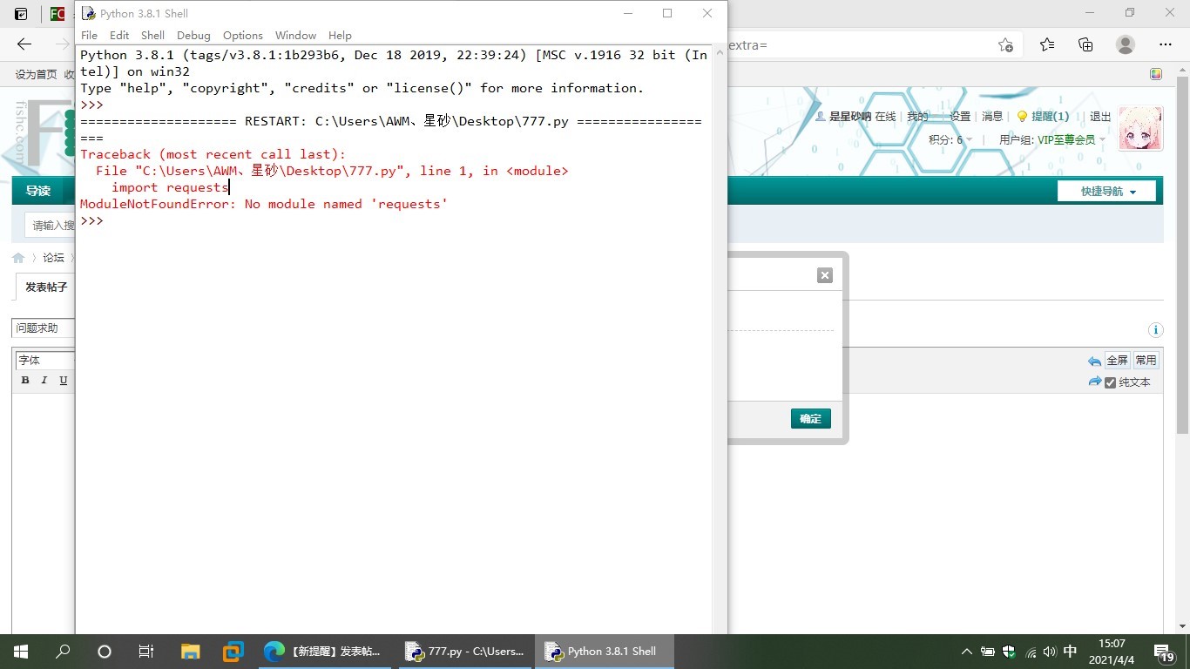Open the Edge profile avatar

click(1126, 44)
